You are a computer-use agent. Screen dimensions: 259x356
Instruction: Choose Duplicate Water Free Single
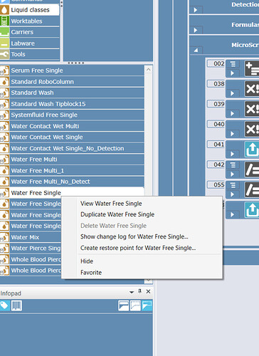click(117, 214)
